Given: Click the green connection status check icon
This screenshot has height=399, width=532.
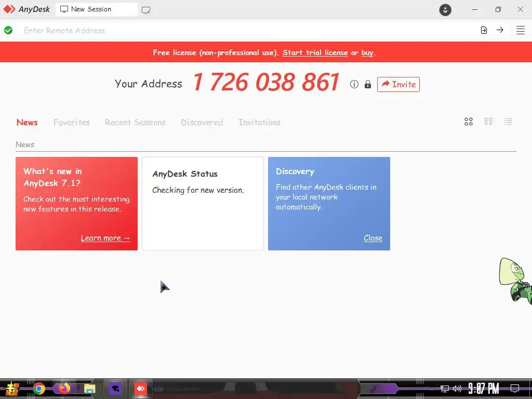Looking at the screenshot, I should (x=8, y=30).
